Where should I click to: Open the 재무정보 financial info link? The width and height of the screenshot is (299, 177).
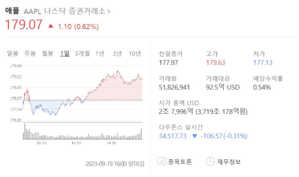click(x=229, y=162)
